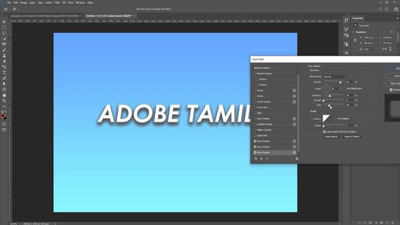Enable Inner Shadow checkbox
The image size is (400, 225).
pyautogui.click(x=255, y=102)
